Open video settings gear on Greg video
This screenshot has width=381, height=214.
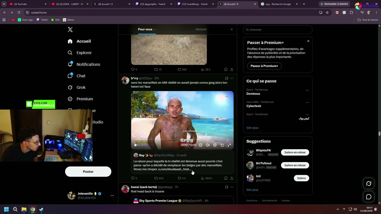[215, 145]
